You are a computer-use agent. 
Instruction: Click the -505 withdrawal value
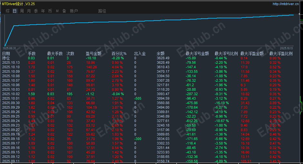click(x=138, y=98)
